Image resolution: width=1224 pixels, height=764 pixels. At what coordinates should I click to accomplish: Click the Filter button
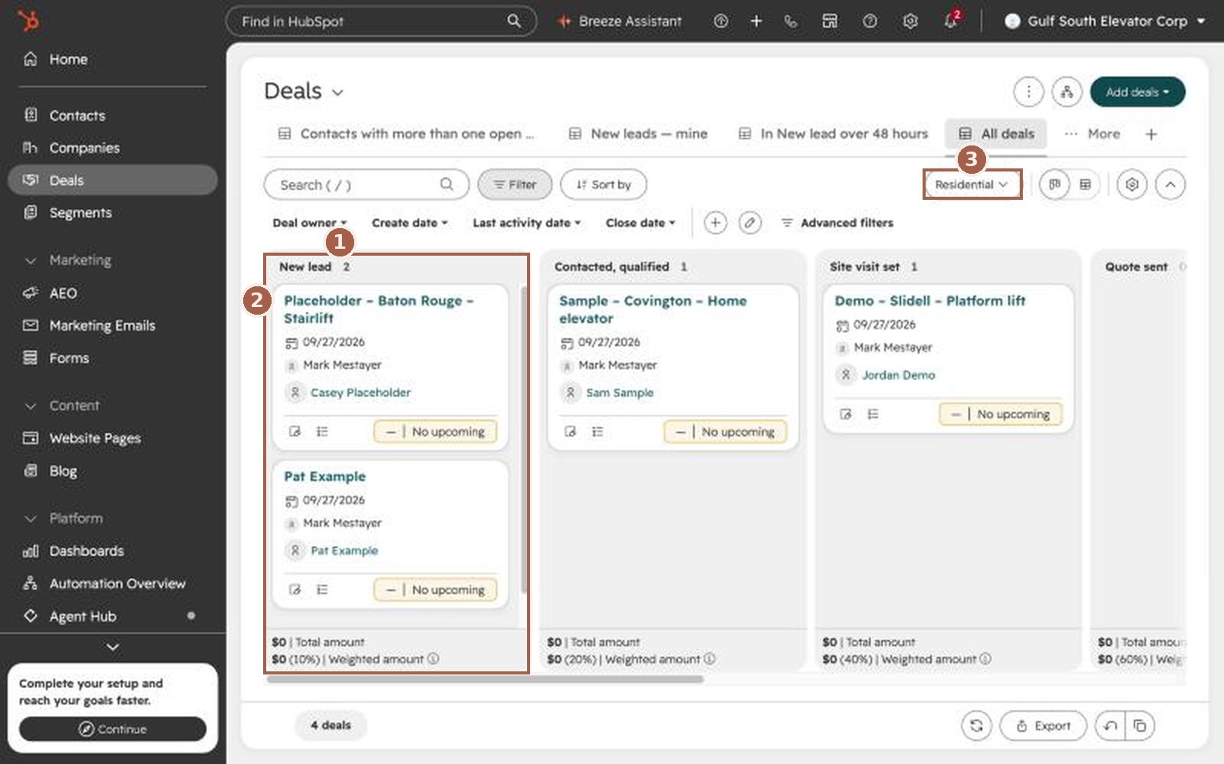click(x=515, y=184)
